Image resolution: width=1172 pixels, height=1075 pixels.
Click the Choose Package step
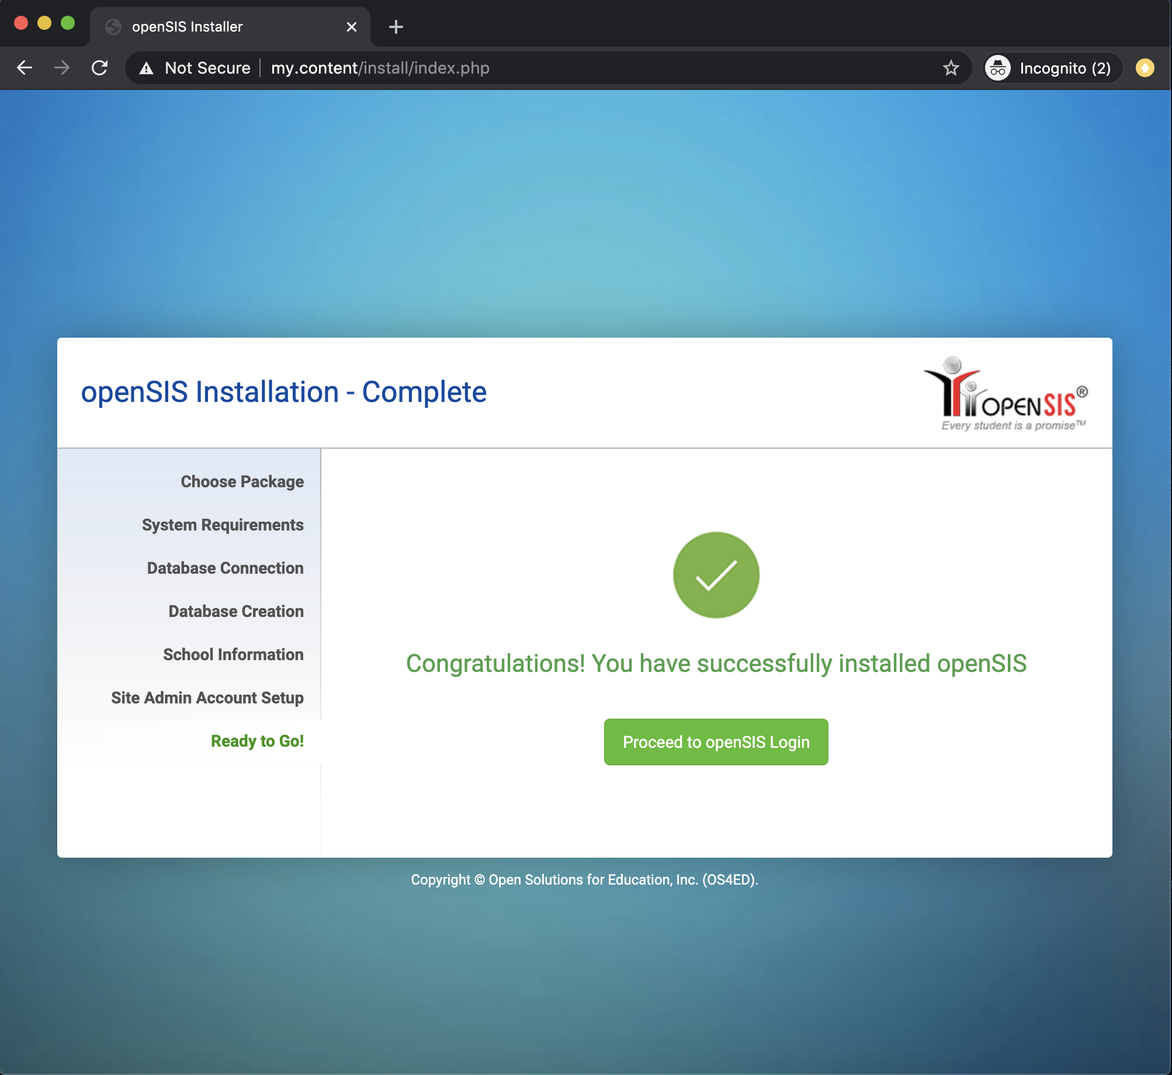242,481
